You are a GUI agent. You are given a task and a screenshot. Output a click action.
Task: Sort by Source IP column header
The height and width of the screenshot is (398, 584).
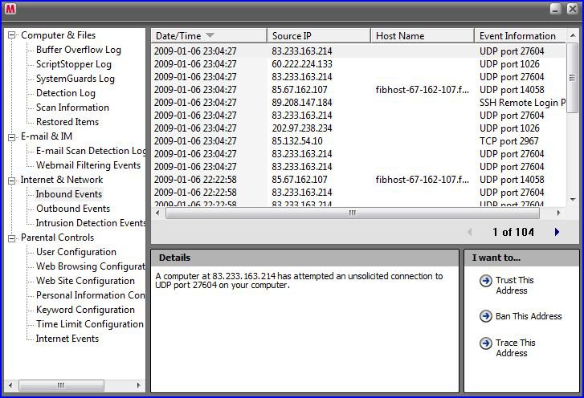coord(319,36)
